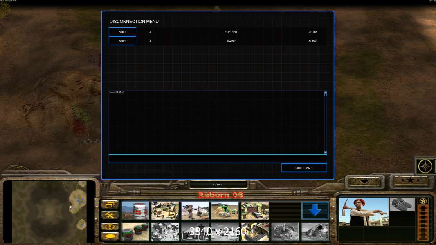This screenshot has width=436, height=245.
Task: Build the multiple barrels structure icon
Action: (135, 232)
